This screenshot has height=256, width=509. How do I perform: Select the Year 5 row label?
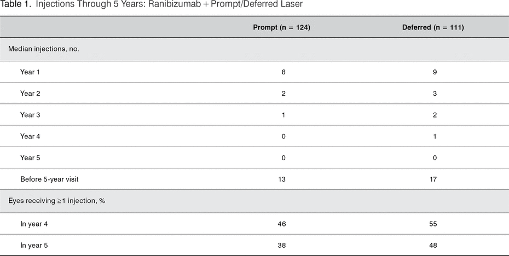pyautogui.click(x=30, y=158)
